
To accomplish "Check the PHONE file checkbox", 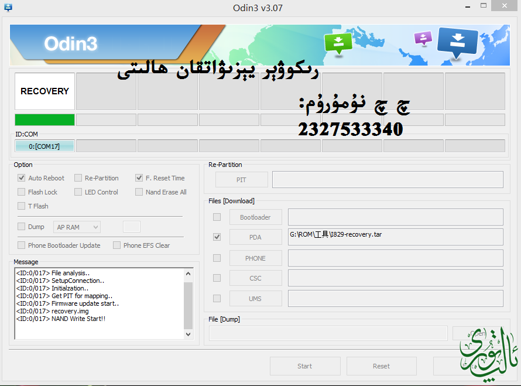I will [x=217, y=258].
